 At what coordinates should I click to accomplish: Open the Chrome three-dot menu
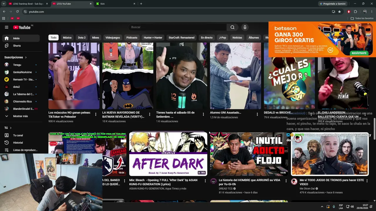pyautogui.click(x=372, y=12)
